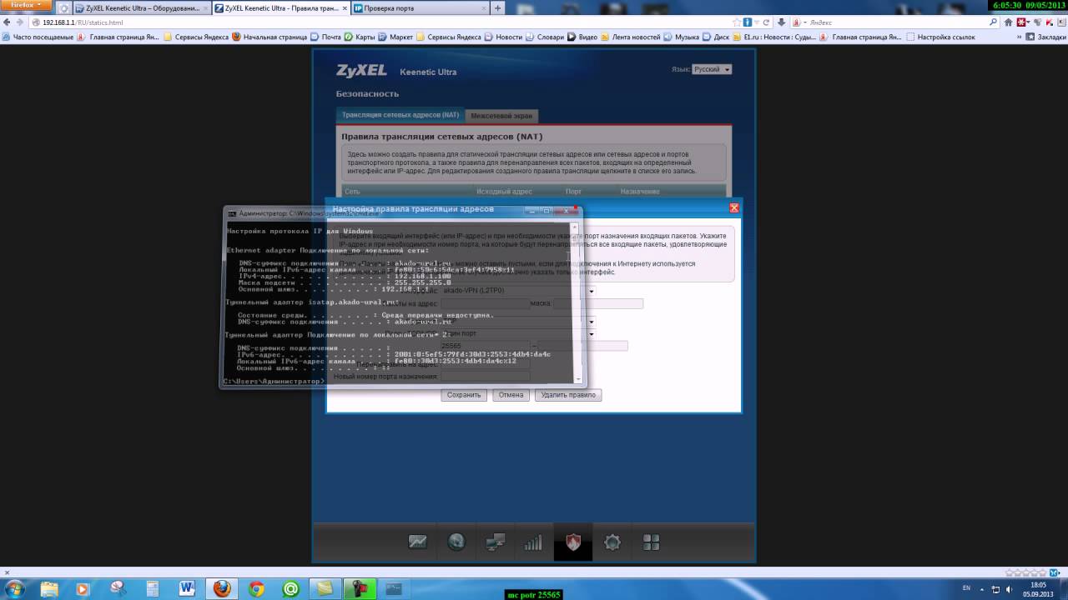Go back using the browser back arrow
The width and height of the screenshot is (1068, 600).
point(8,22)
